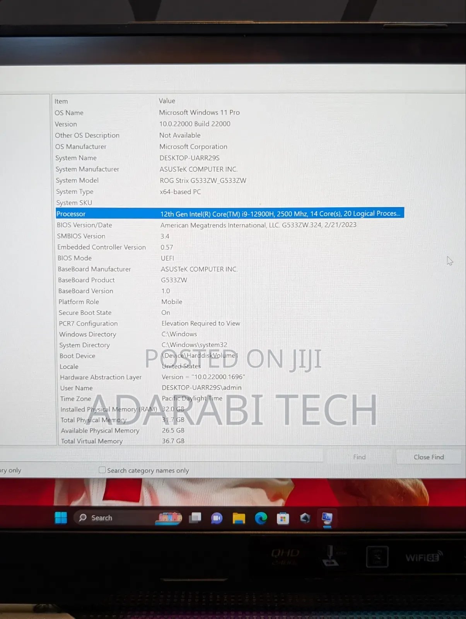Click the value UEFI

167,258
